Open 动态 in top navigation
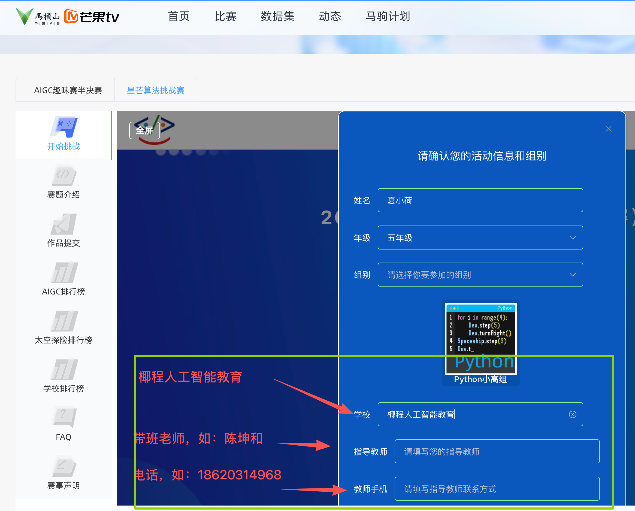 coord(330,17)
